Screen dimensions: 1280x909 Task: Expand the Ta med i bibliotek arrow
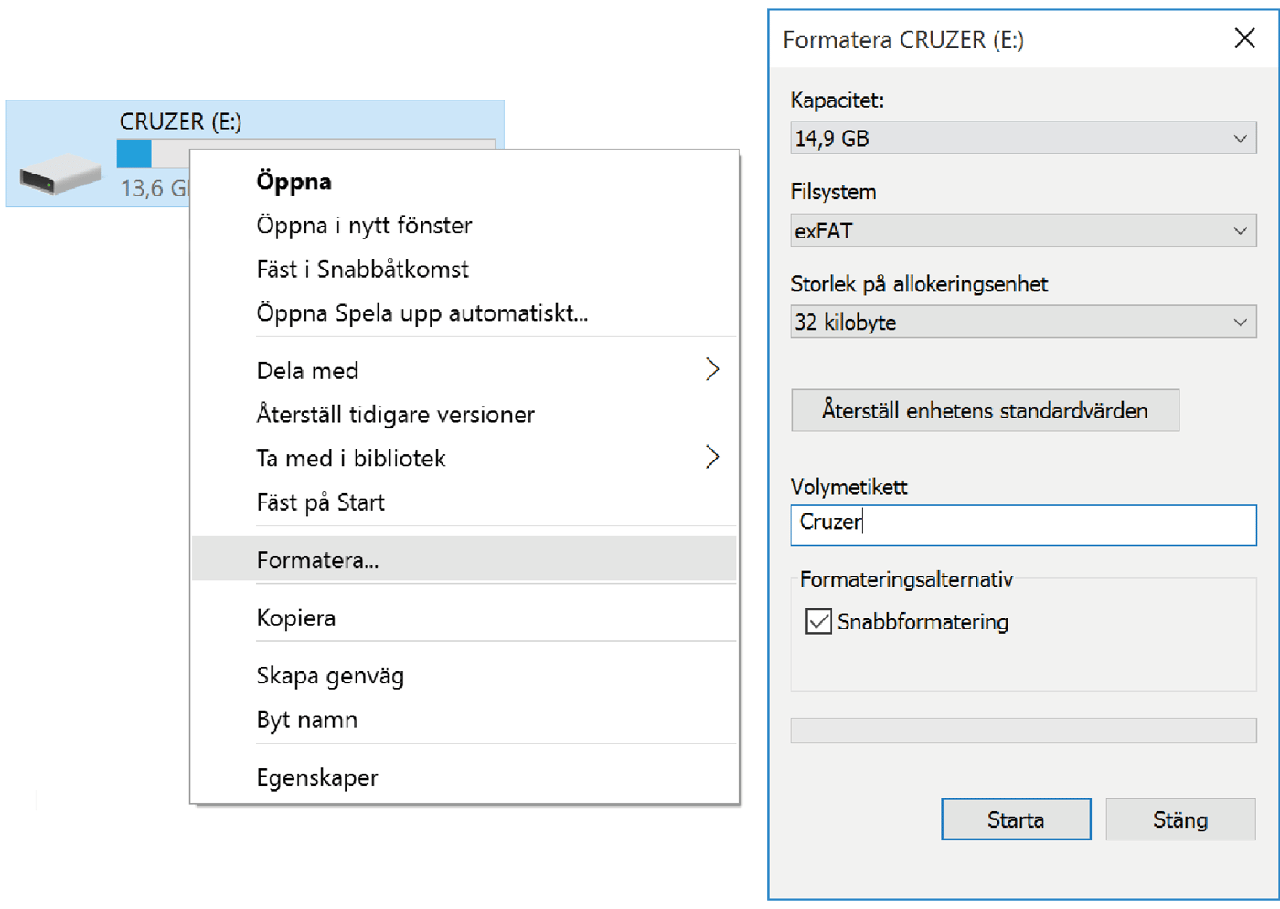[712, 458]
